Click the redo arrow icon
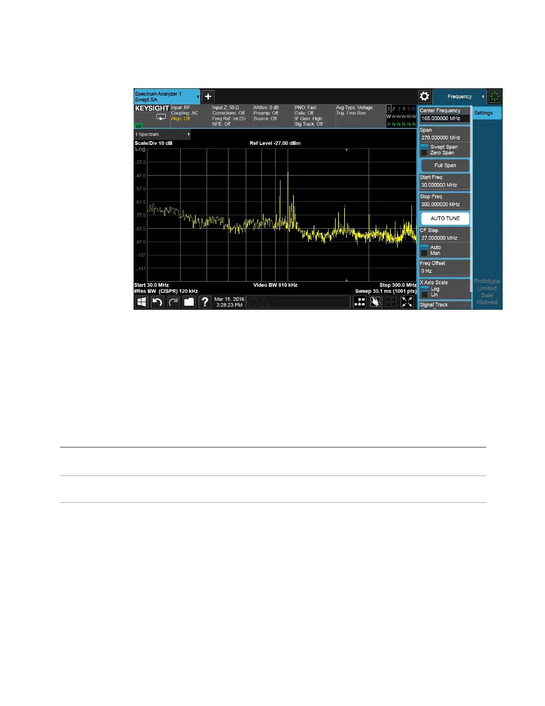 pos(173,302)
